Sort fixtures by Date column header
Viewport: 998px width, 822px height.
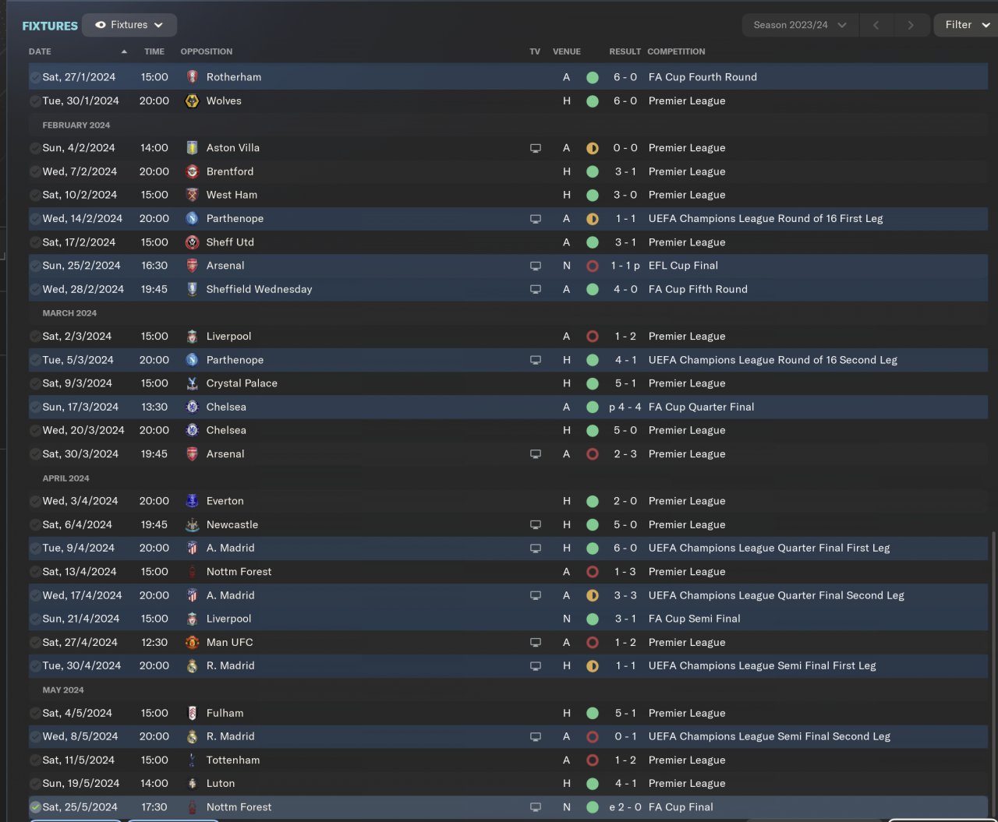tap(40, 51)
